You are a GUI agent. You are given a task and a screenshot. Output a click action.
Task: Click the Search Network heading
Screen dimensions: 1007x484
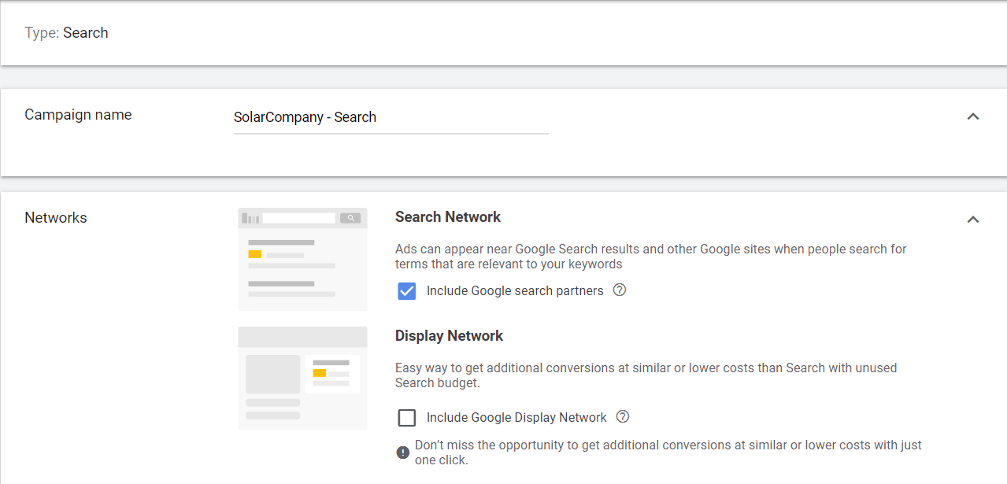click(x=448, y=216)
